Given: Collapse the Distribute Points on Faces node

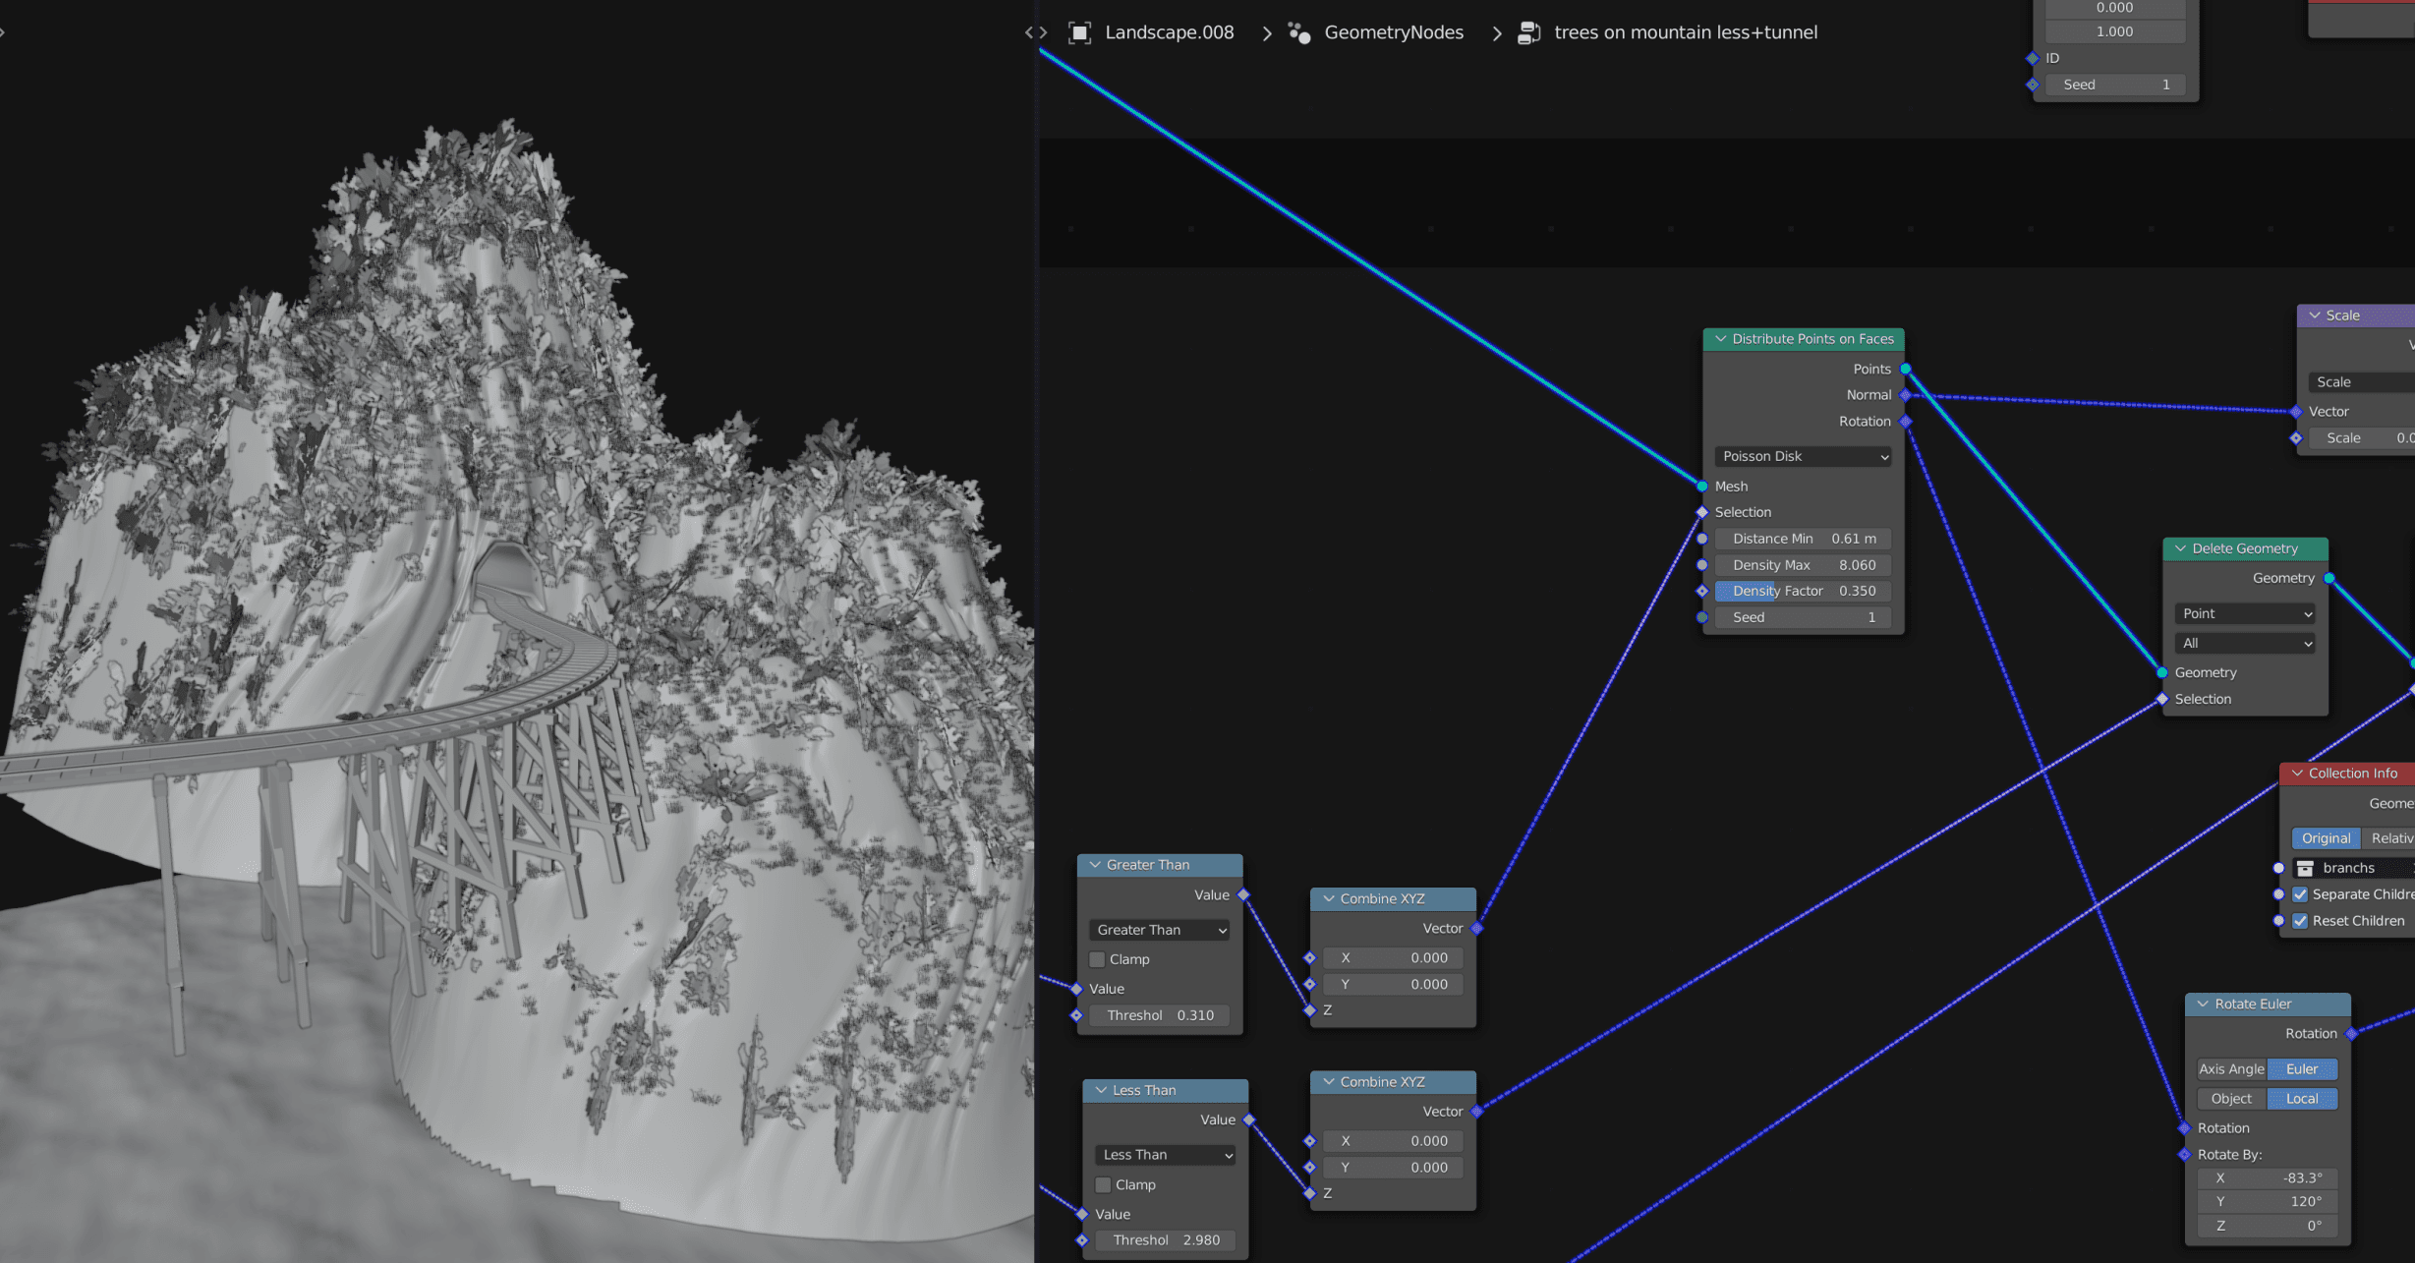Looking at the screenshot, I should pyautogui.click(x=1721, y=338).
